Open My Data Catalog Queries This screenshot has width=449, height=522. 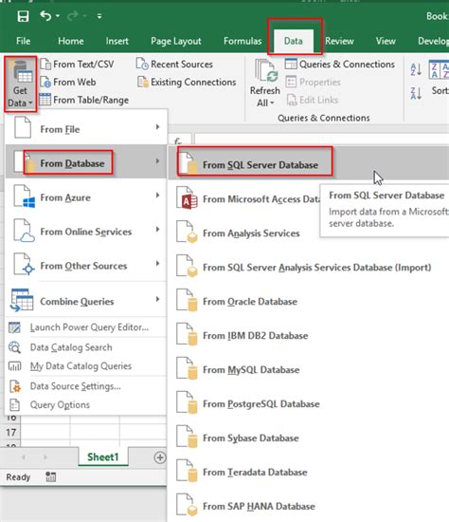click(86, 365)
